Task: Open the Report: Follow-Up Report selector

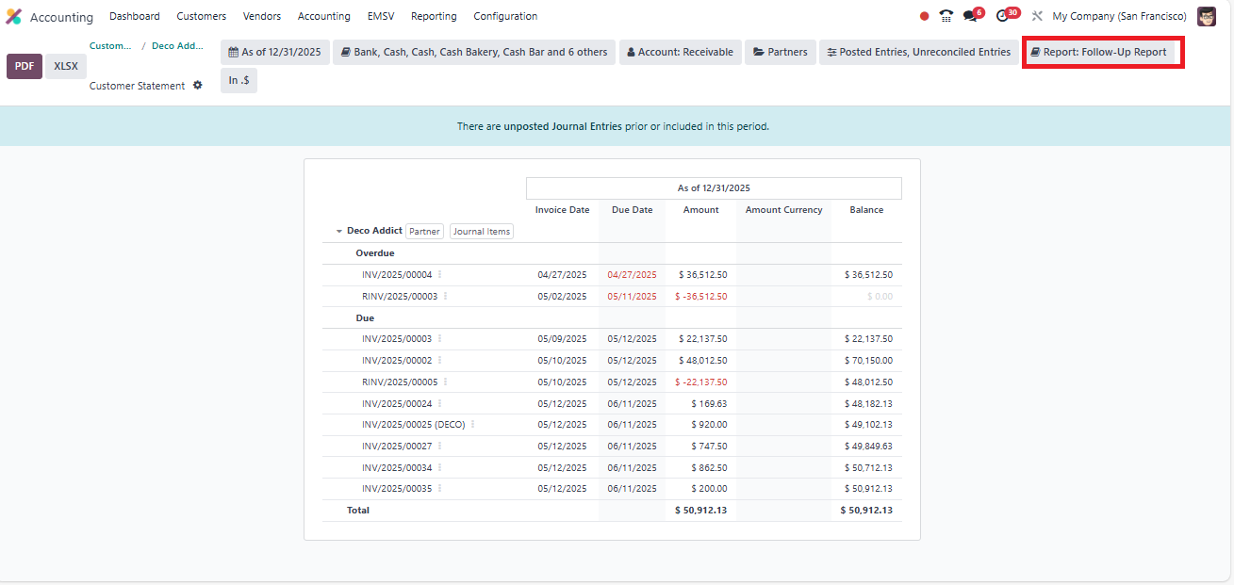Action: [x=1099, y=52]
